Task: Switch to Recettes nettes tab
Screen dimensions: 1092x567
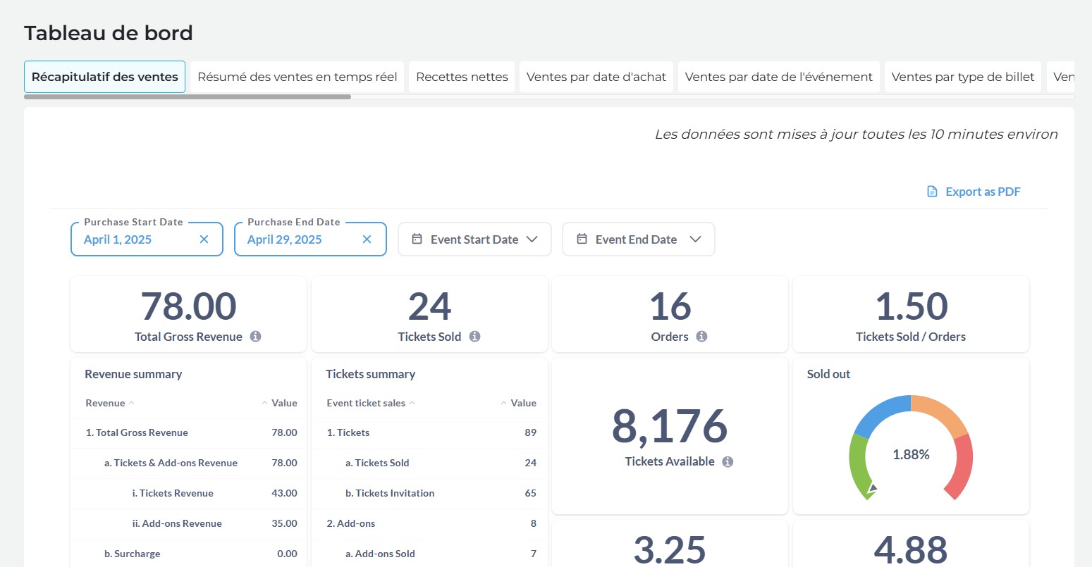Action: [x=462, y=77]
